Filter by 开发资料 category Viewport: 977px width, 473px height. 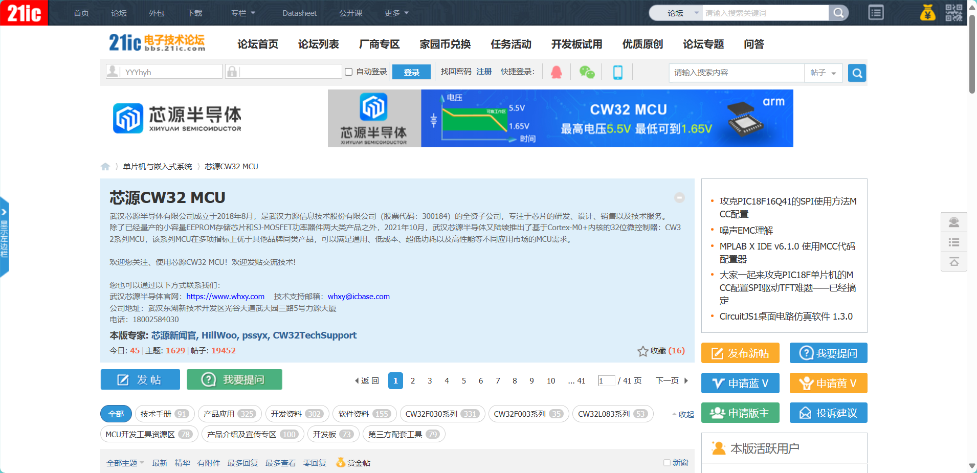[297, 414]
